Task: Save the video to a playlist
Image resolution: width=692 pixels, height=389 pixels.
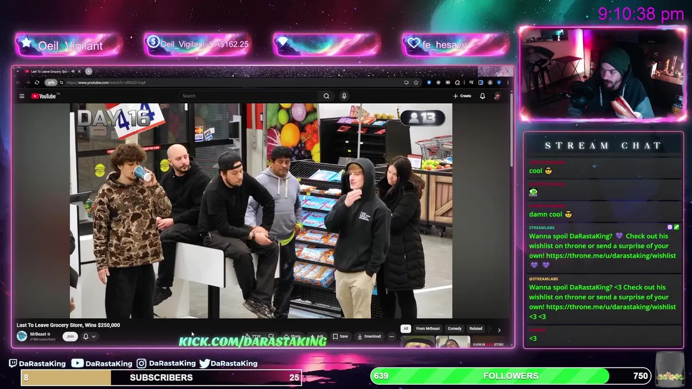Action: 341,336
